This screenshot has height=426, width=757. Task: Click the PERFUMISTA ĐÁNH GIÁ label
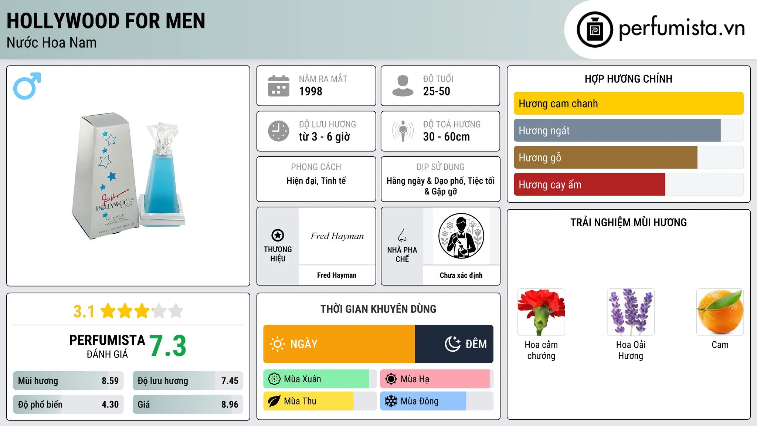(107, 346)
